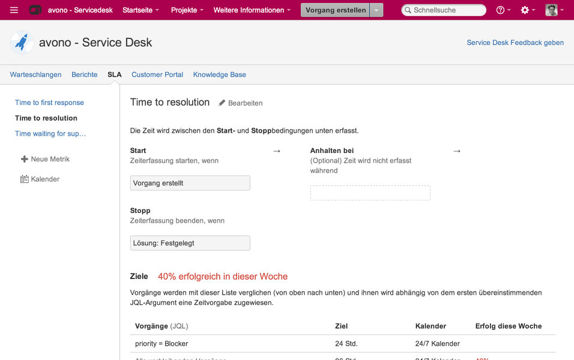Click the user profile avatar

pyautogui.click(x=551, y=10)
